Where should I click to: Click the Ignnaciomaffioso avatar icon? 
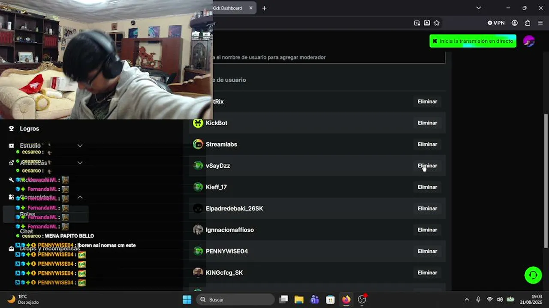click(x=198, y=230)
